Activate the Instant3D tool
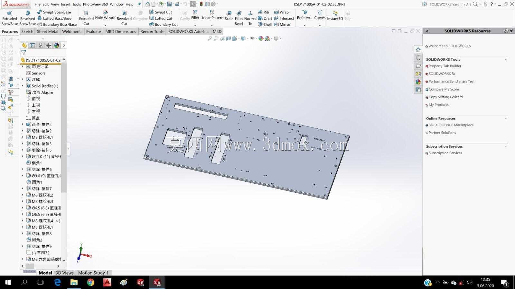 tap(335, 16)
